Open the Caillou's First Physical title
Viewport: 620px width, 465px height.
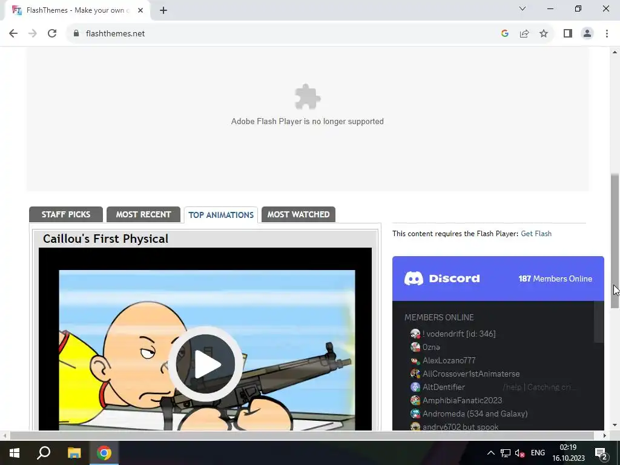coord(105,239)
